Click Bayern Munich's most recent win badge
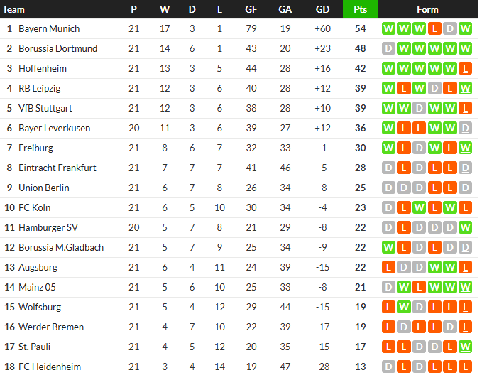This screenshot has width=482, height=380. click(x=465, y=28)
